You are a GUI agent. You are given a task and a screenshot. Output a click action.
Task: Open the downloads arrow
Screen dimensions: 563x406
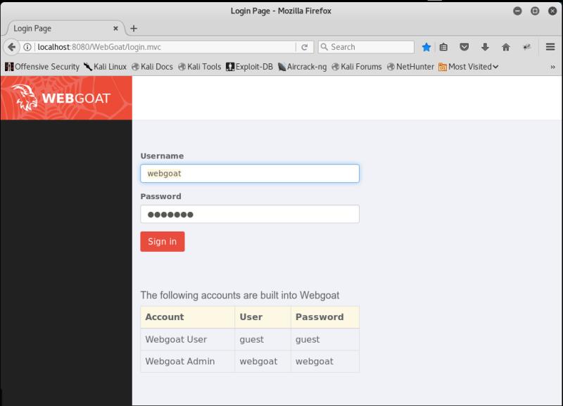(x=485, y=47)
